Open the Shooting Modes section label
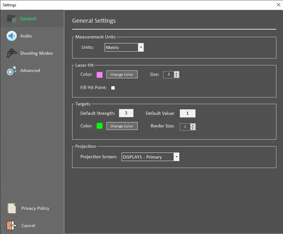This screenshot has width=283, height=234. pyautogui.click(x=37, y=53)
